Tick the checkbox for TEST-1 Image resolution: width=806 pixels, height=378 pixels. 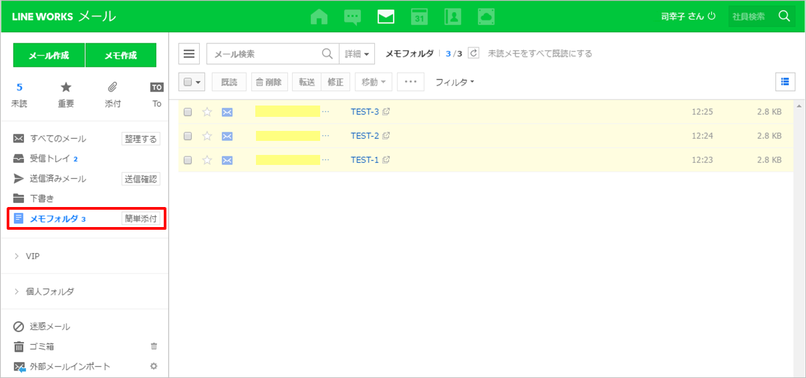[188, 160]
